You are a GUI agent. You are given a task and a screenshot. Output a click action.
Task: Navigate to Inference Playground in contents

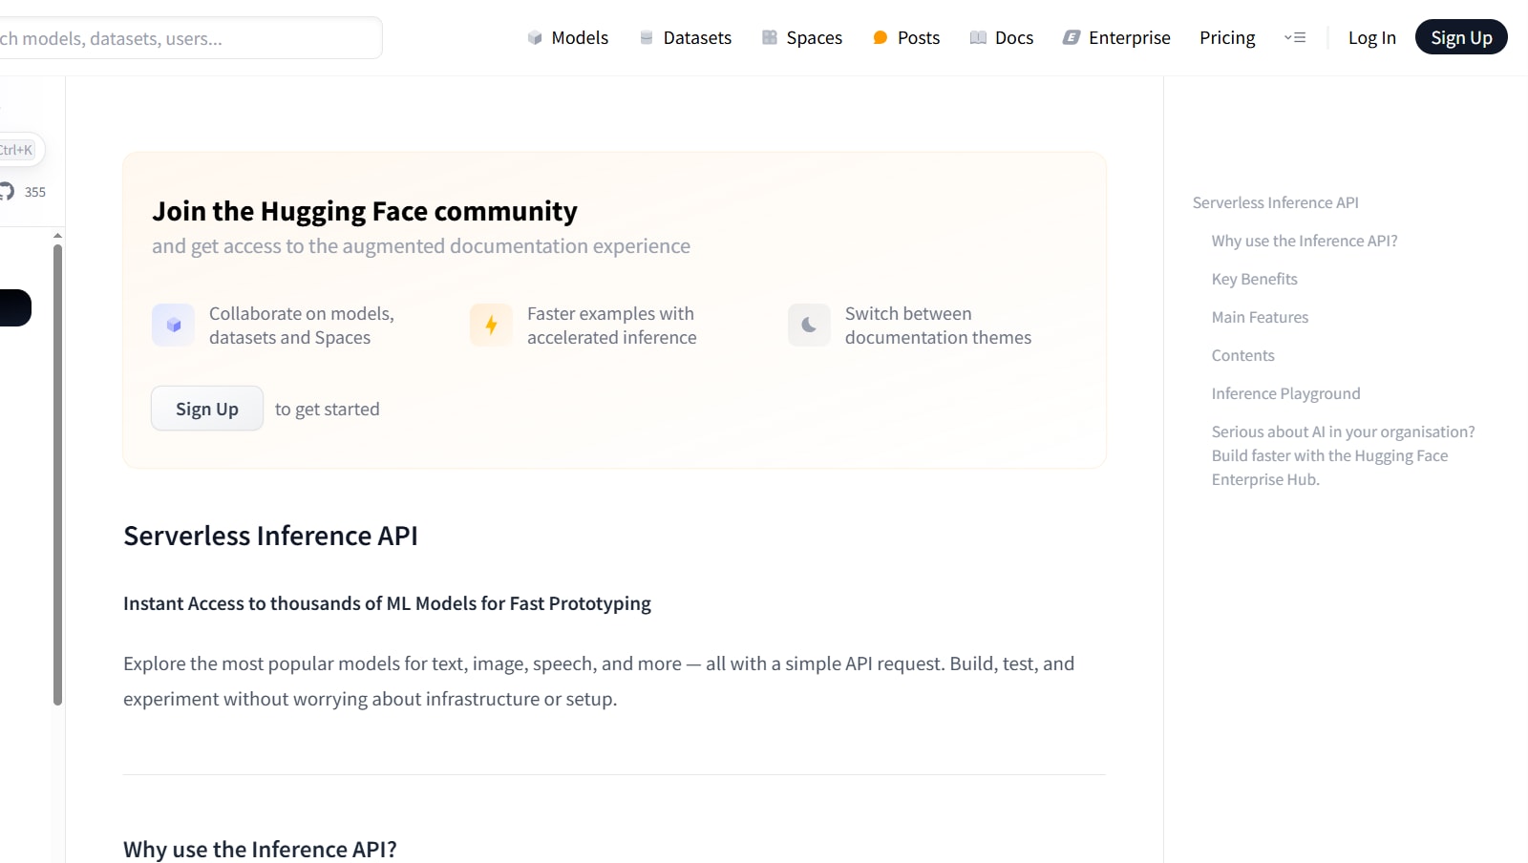1285,393
